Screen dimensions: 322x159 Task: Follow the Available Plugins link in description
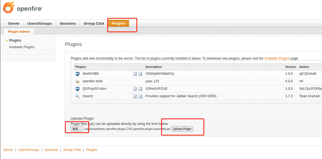277,58
